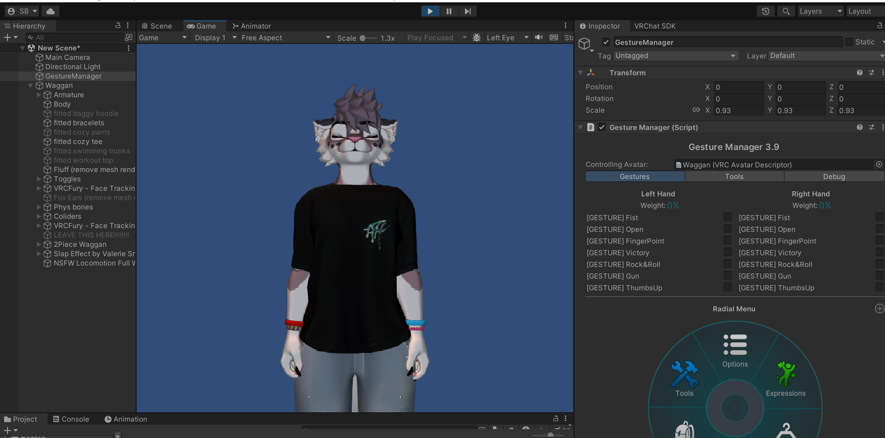Enable left hand Victory gesture checkbox
This screenshot has width=885, height=438.
click(x=727, y=252)
